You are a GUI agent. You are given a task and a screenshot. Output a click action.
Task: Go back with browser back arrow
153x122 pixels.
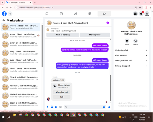point(3,8)
